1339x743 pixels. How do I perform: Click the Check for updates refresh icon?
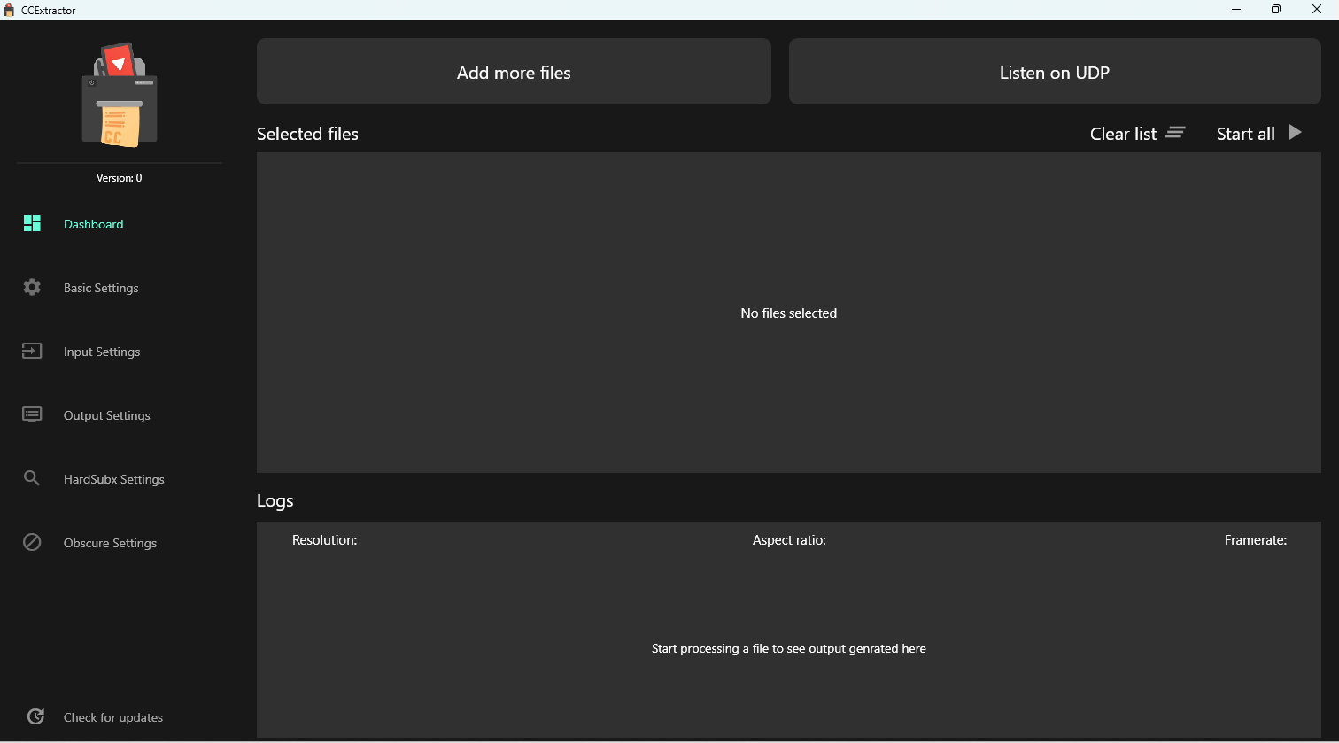[35, 716]
